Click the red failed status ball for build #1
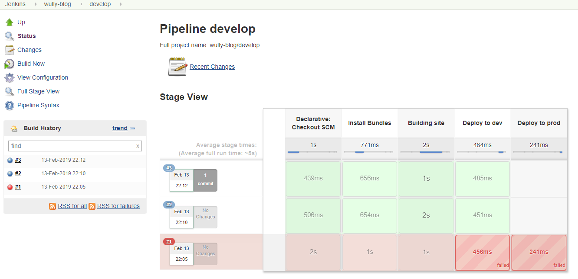The width and height of the screenshot is (578, 279). [10, 187]
